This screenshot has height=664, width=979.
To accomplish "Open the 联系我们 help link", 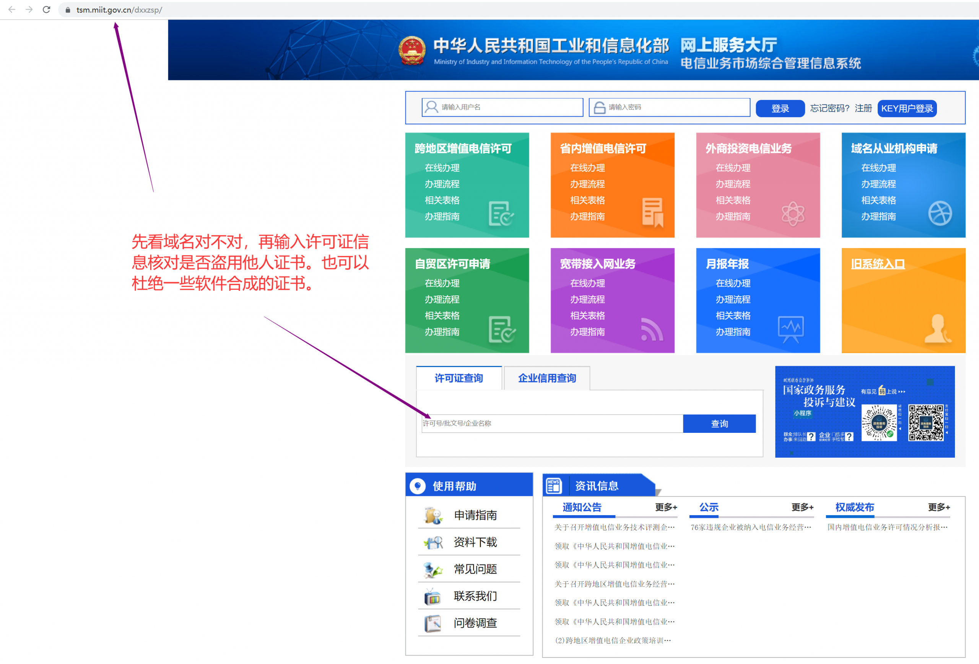I will pos(475,596).
